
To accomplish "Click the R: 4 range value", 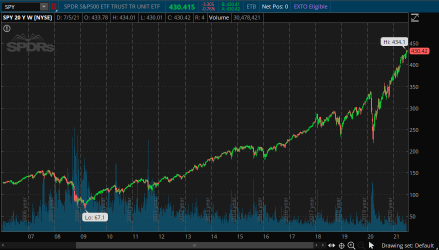I will [200, 17].
